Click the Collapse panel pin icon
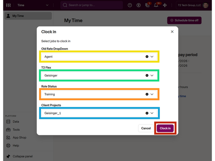 point(8,156)
